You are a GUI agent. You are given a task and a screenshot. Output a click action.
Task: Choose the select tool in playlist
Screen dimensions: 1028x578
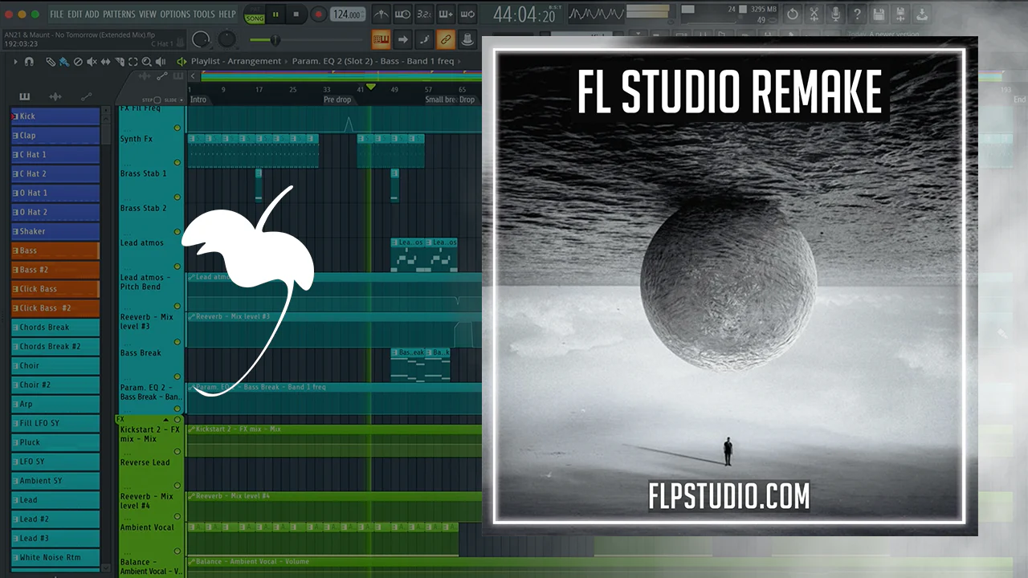[x=132, y=61]
